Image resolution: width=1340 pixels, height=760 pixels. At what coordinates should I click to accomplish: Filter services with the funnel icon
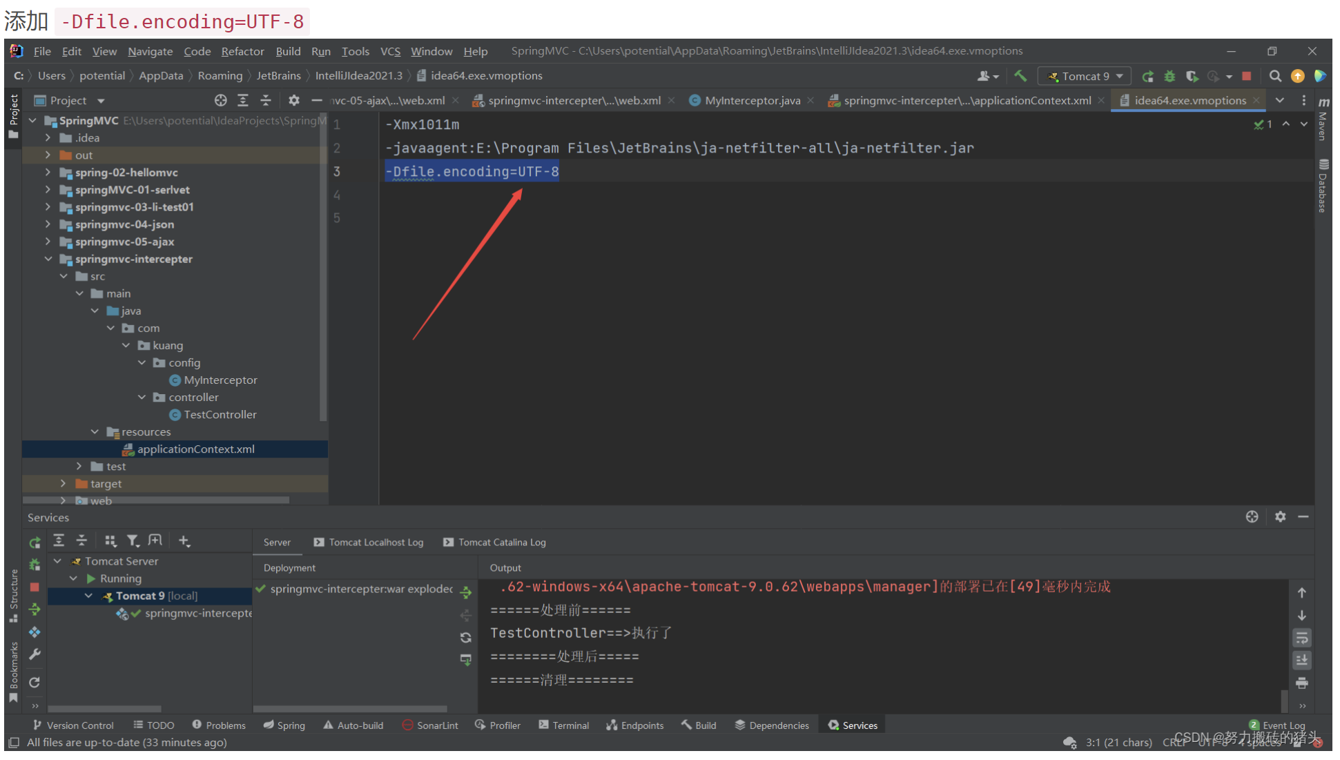click(133, 541)
